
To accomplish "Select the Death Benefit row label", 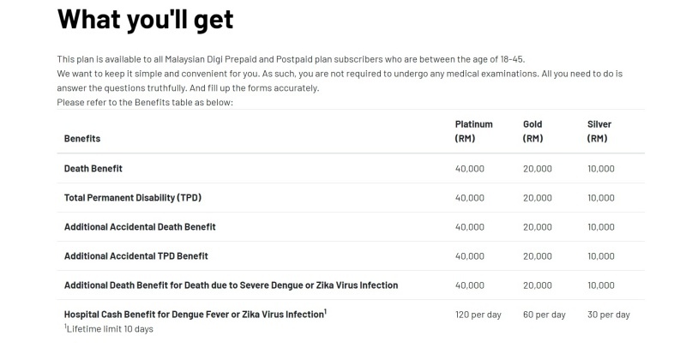I will tap(93, 169).
